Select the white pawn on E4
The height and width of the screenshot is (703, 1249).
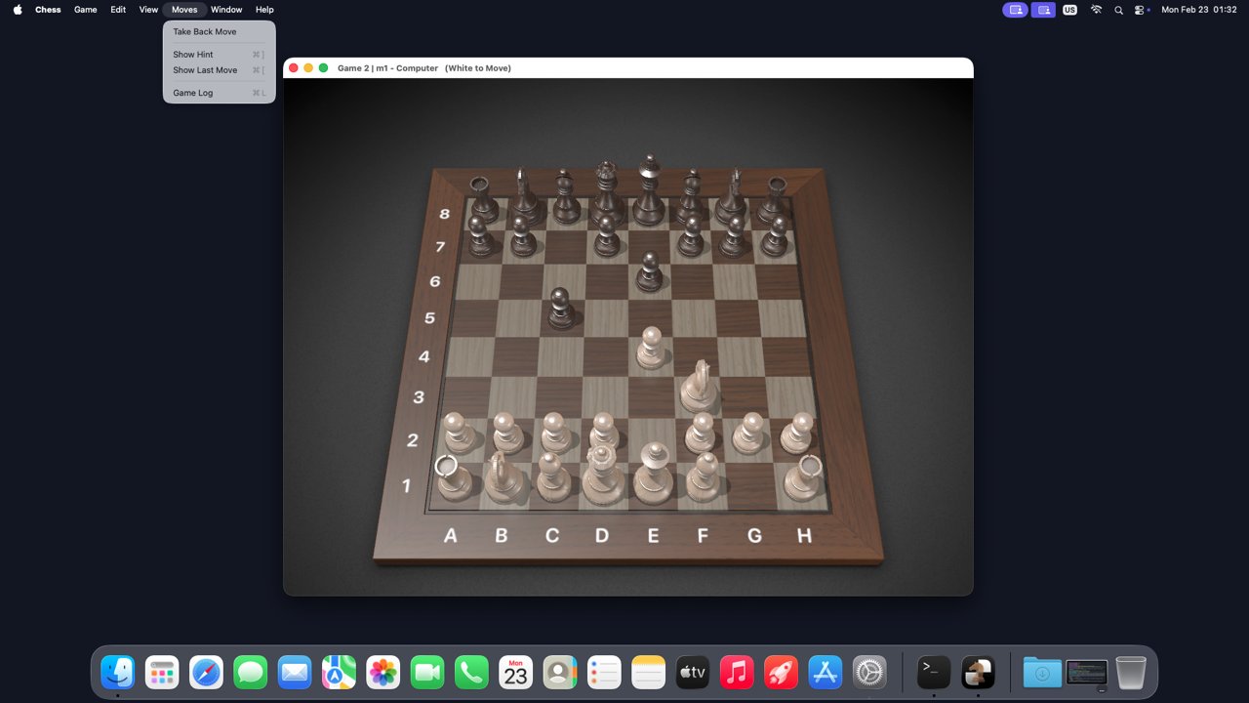[x=651, y=351]
